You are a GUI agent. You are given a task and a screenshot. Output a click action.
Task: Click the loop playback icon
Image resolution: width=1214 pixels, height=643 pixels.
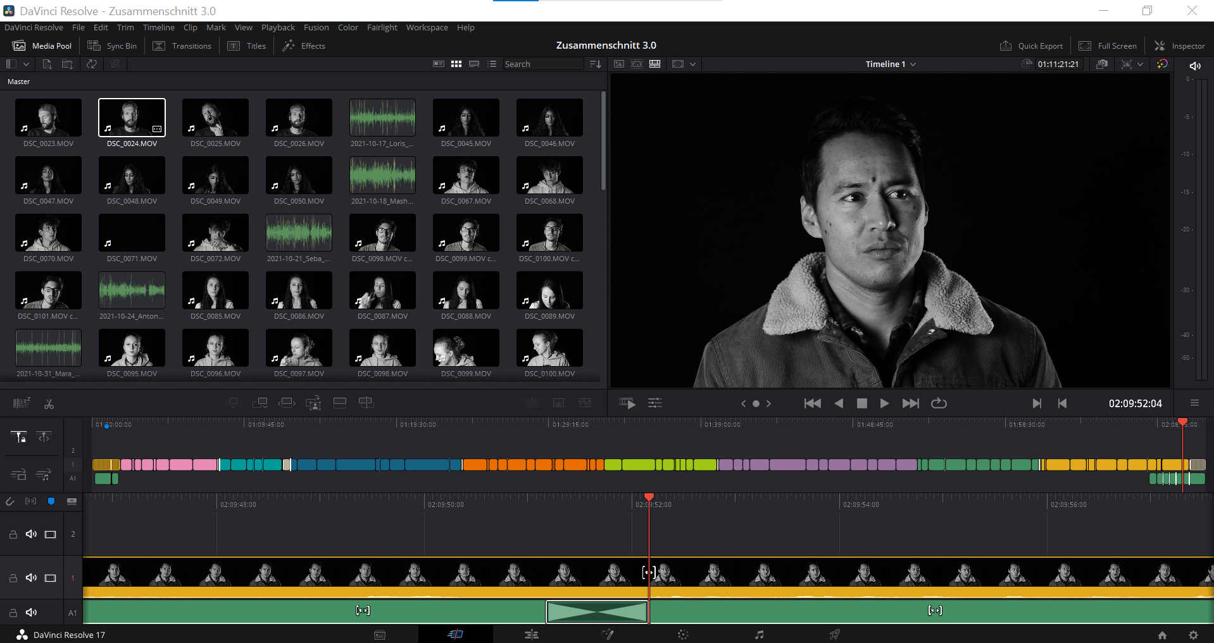pos(939,403)
